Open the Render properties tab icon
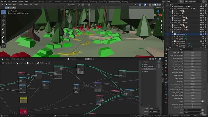This screenshot has width=208, height=117. coord(166,58)
